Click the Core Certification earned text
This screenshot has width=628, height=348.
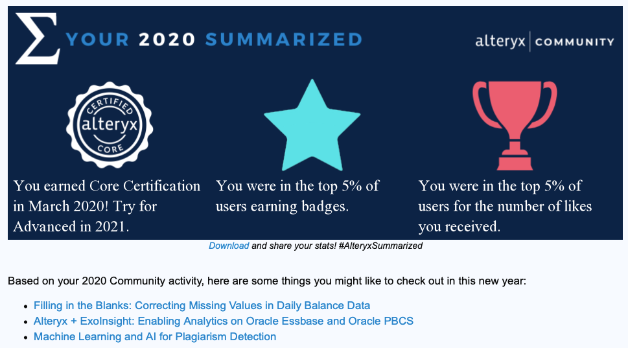click(x=107, y=187)
